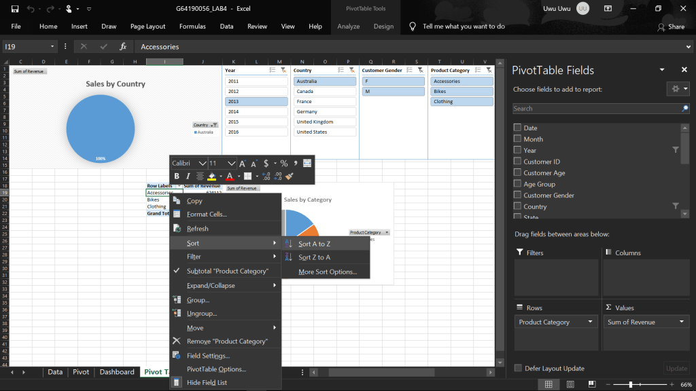
Task: Expand the Sum of Revenue values dropdown
Action: [682, 322]
